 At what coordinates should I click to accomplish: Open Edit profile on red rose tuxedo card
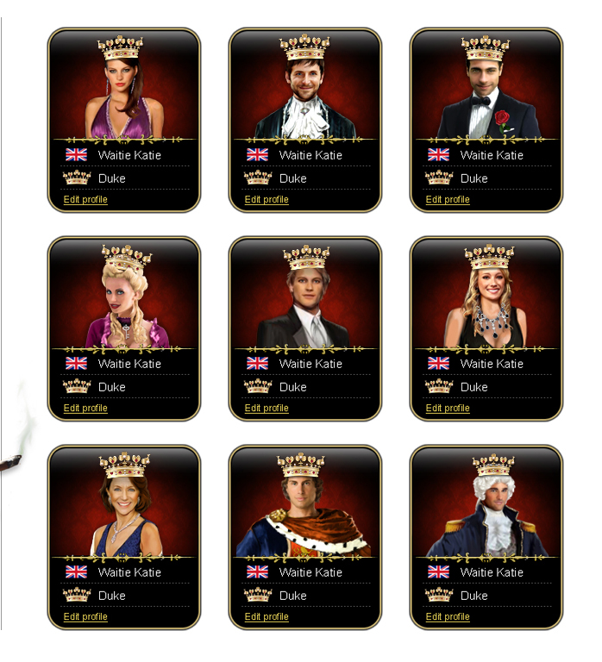448,199
